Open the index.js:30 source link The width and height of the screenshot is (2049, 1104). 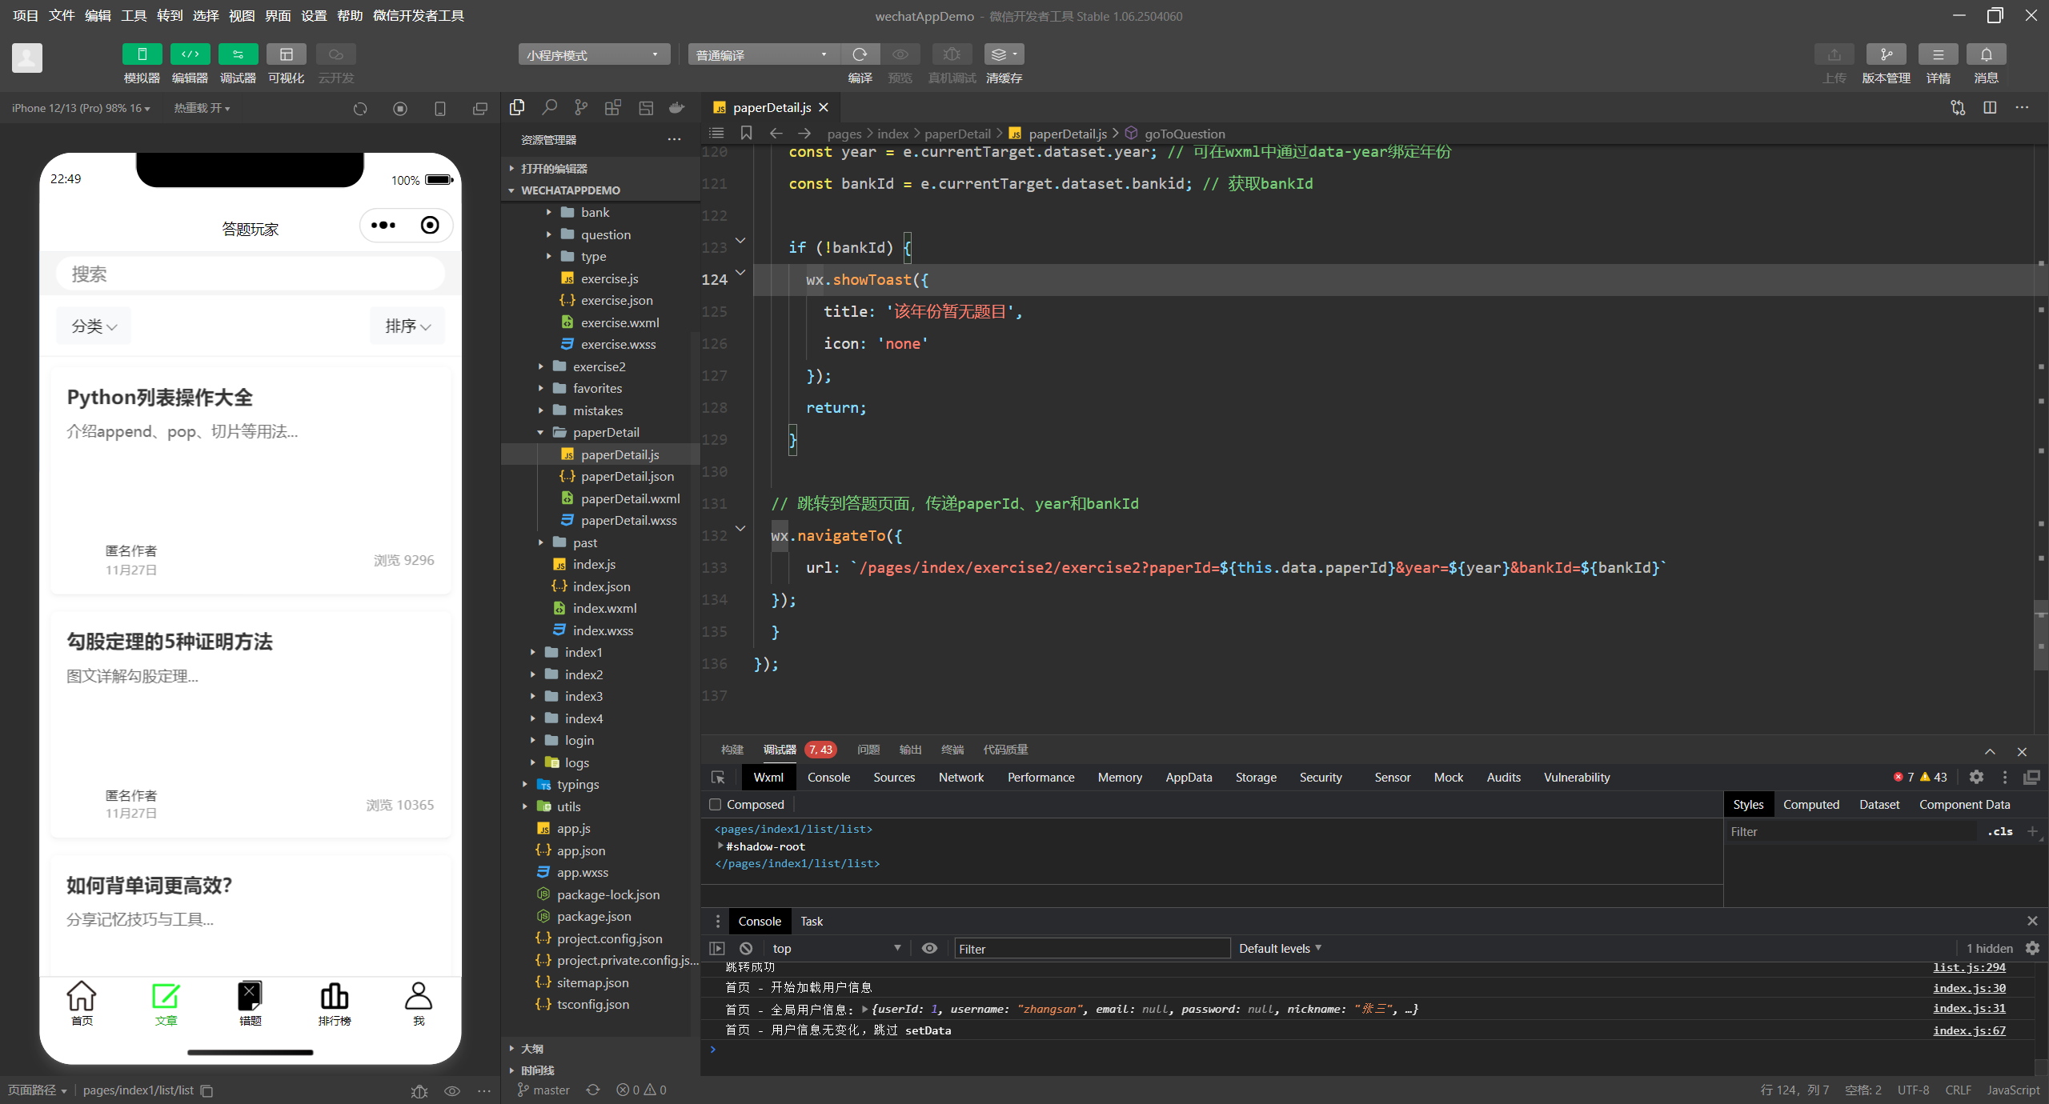tap(1969, 987)
